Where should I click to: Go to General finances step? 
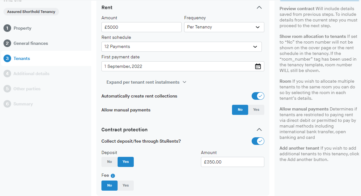point(31,43)
